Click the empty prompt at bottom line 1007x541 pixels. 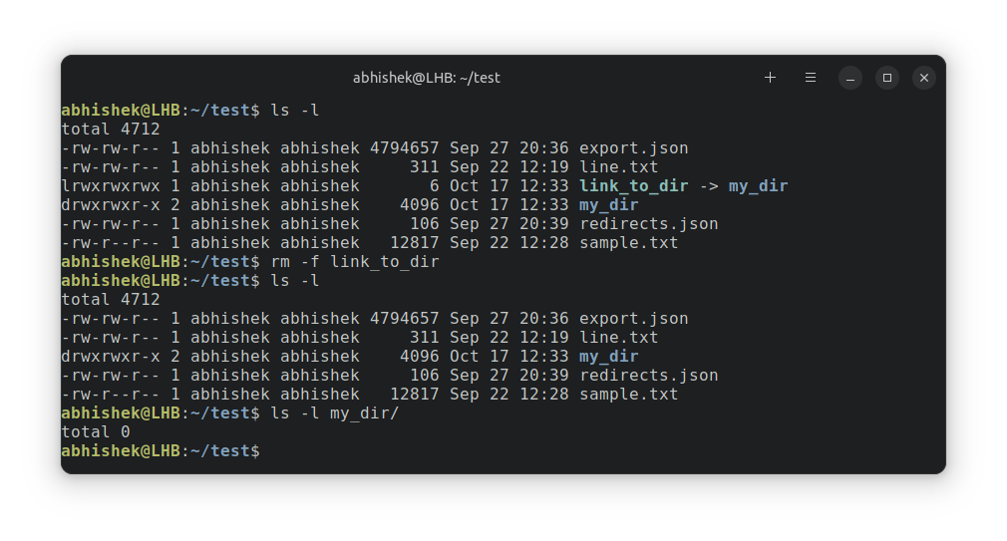(161, 451)
